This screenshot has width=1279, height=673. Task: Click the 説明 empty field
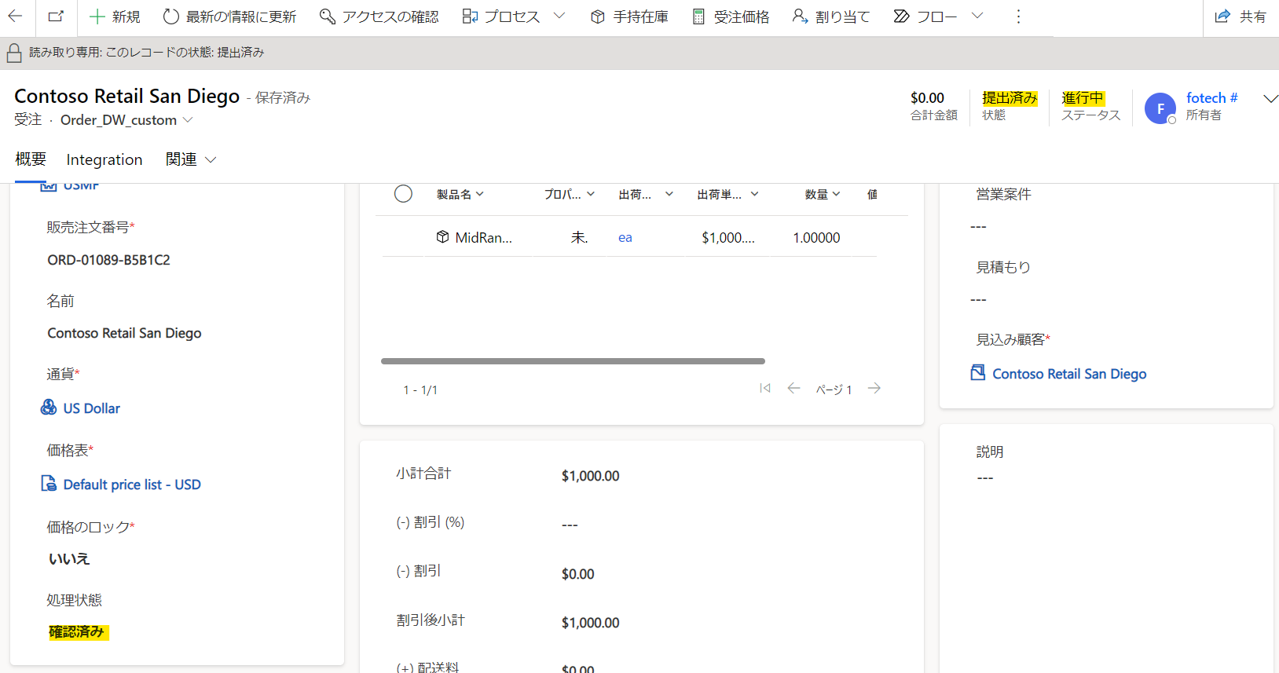[985, 478]
